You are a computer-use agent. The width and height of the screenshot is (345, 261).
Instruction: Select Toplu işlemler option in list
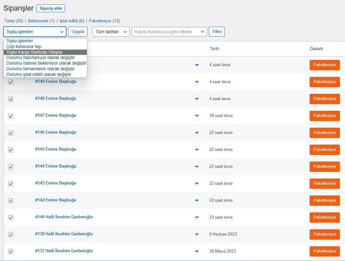45,41
